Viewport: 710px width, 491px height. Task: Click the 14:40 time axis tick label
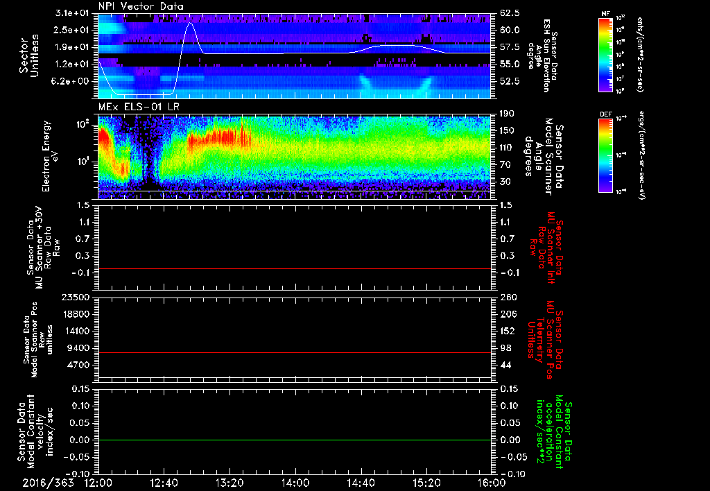point(361,483)
